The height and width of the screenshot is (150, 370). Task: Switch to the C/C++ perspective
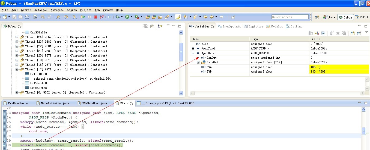(362, 17)
